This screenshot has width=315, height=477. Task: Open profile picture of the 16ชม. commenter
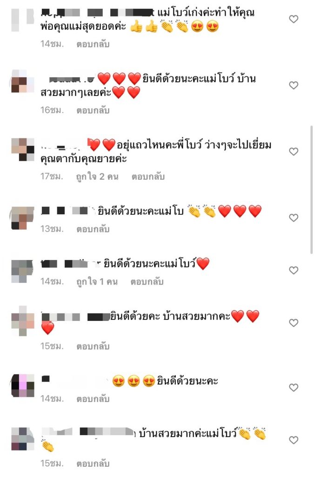(23, 81)
